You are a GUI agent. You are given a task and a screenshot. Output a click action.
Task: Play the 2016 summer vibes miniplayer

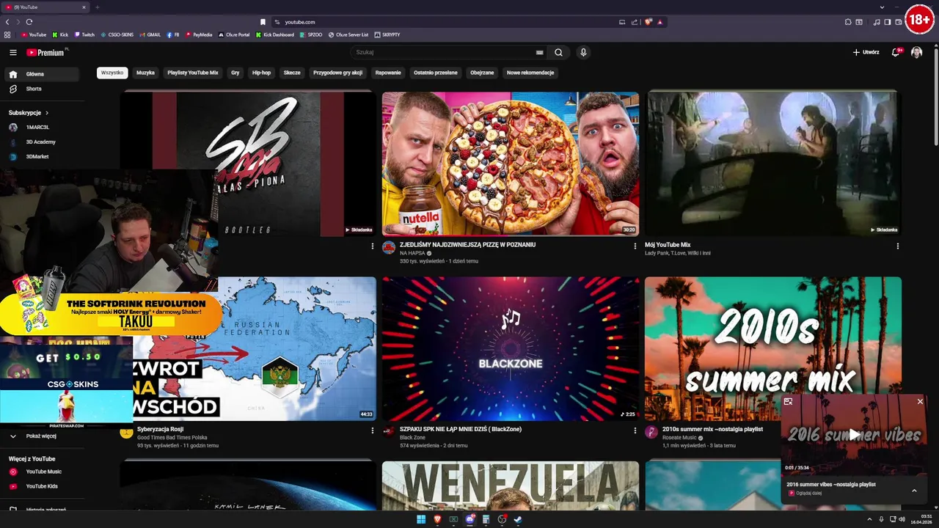[x=854, y=435]
